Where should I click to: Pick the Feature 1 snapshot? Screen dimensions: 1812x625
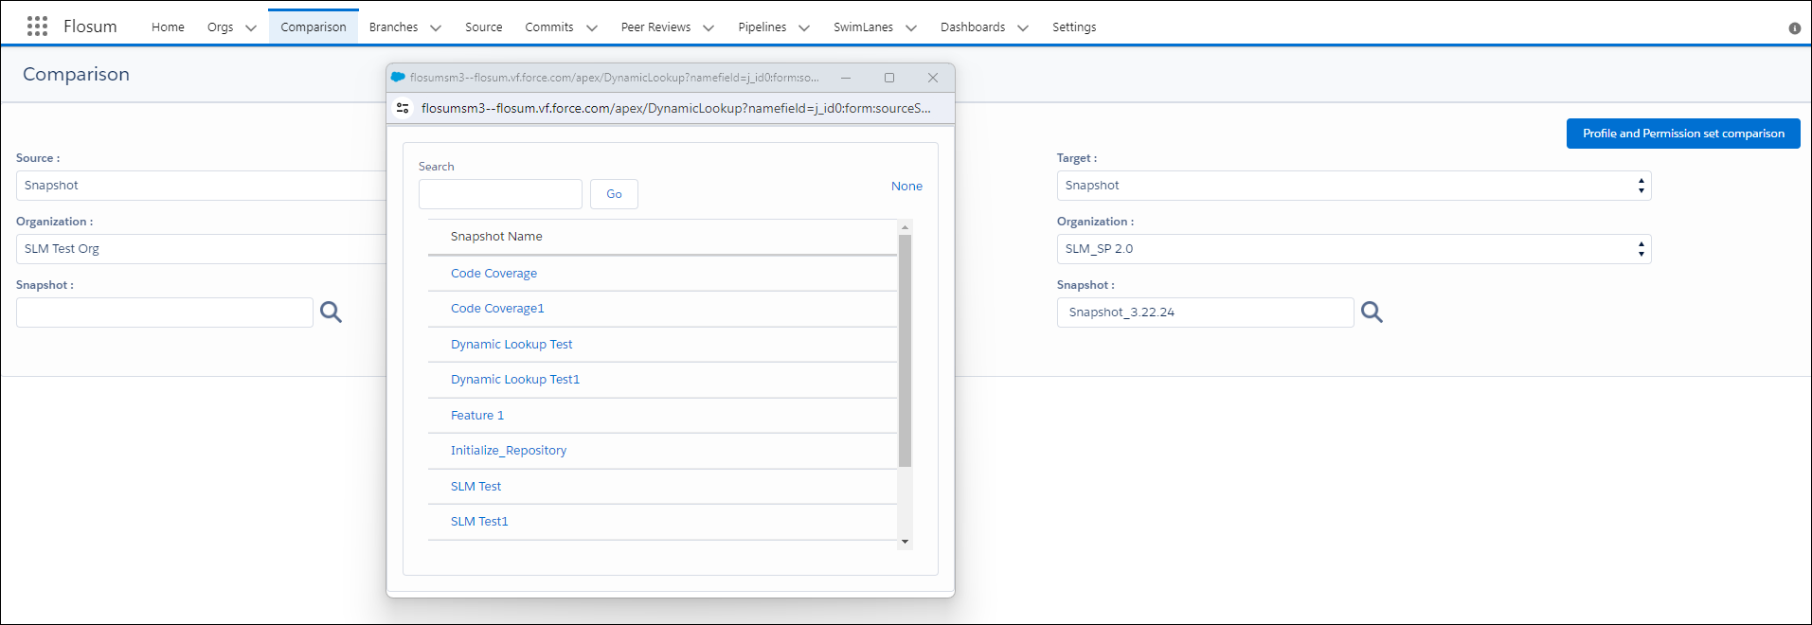[477, 416]
